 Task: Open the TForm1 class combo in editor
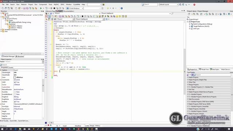(73, 19)
